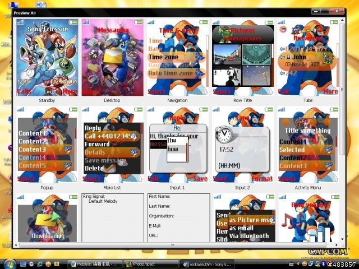Click horizontal scrollbar right arrow
359x269 pixels.
pos(337,245)
